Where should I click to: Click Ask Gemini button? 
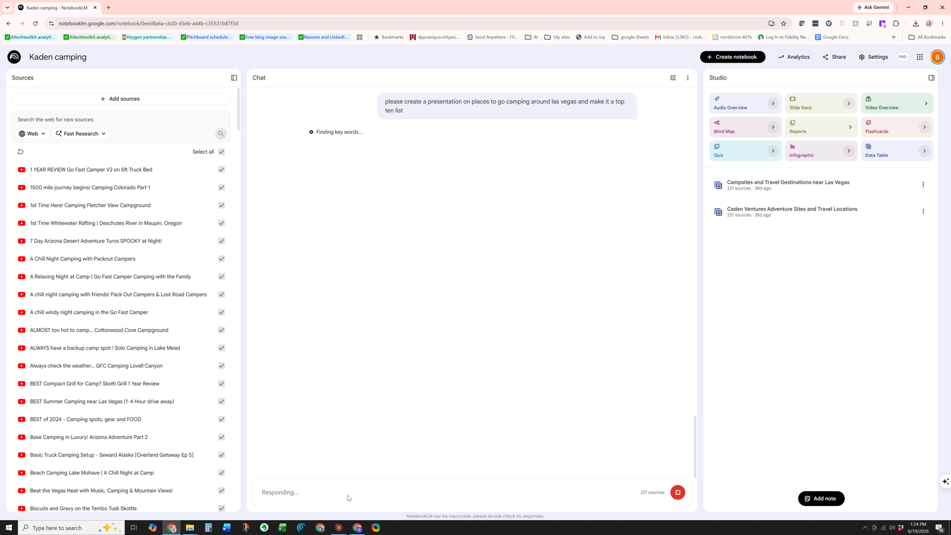coord(873,7)
